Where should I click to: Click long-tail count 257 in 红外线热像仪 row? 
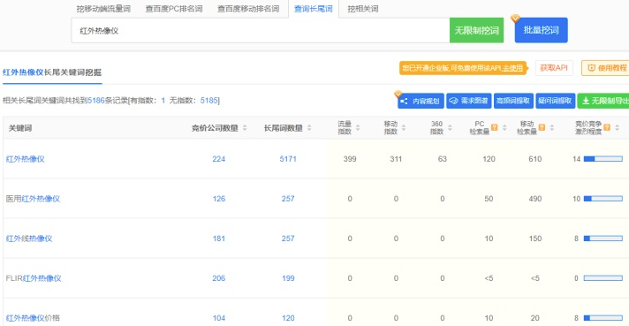(288, 239)
